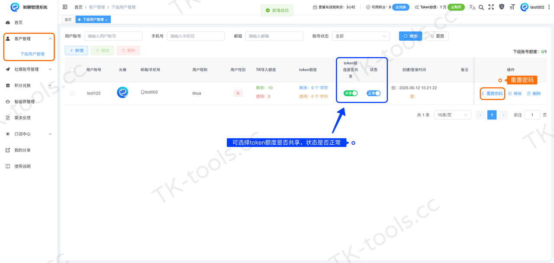
Task: Click the 新增 button
Action: tap(77, 51)
